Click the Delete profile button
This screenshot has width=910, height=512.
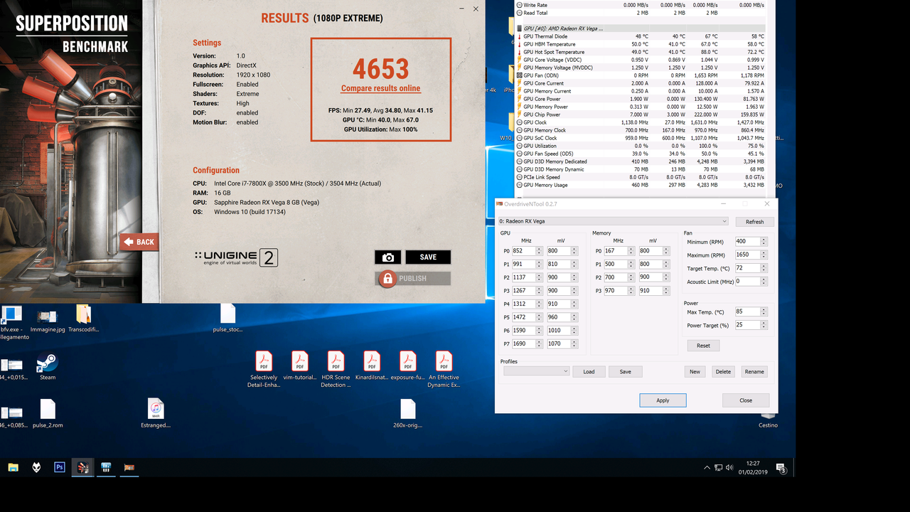coord(723,371)
